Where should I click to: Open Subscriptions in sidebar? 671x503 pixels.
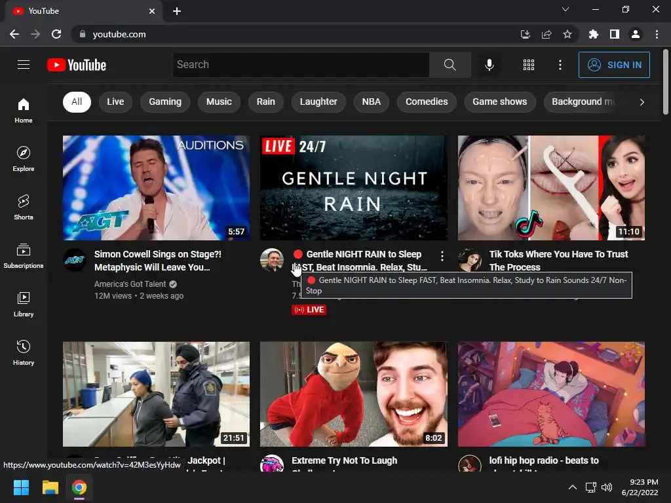(24, 256)
